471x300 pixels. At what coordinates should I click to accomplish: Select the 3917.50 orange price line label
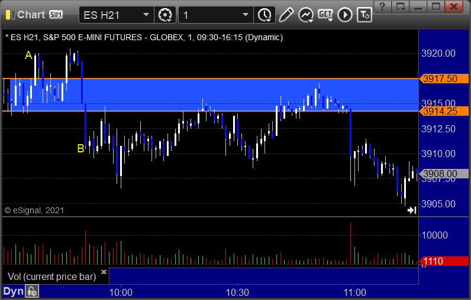tap(444, 79)
